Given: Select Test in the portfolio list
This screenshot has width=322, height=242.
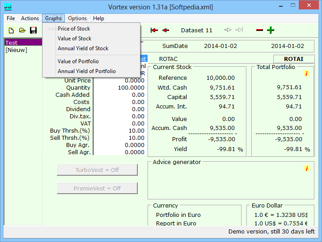Looking at the screenshot, I should 23,43.
